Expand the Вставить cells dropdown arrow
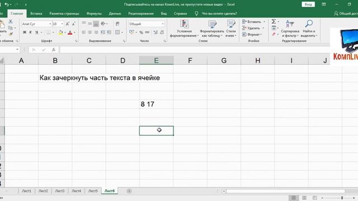Viewport: 358px width, 201px height. pyautogui.click(x=265, y=22)
